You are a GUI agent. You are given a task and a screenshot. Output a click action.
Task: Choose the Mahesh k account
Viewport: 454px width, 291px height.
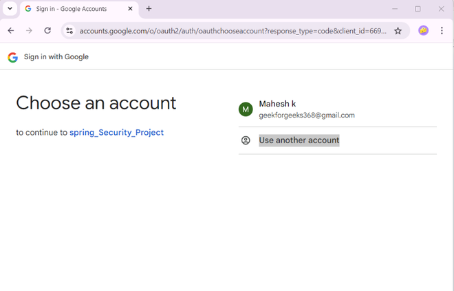(x=277, y=104)
